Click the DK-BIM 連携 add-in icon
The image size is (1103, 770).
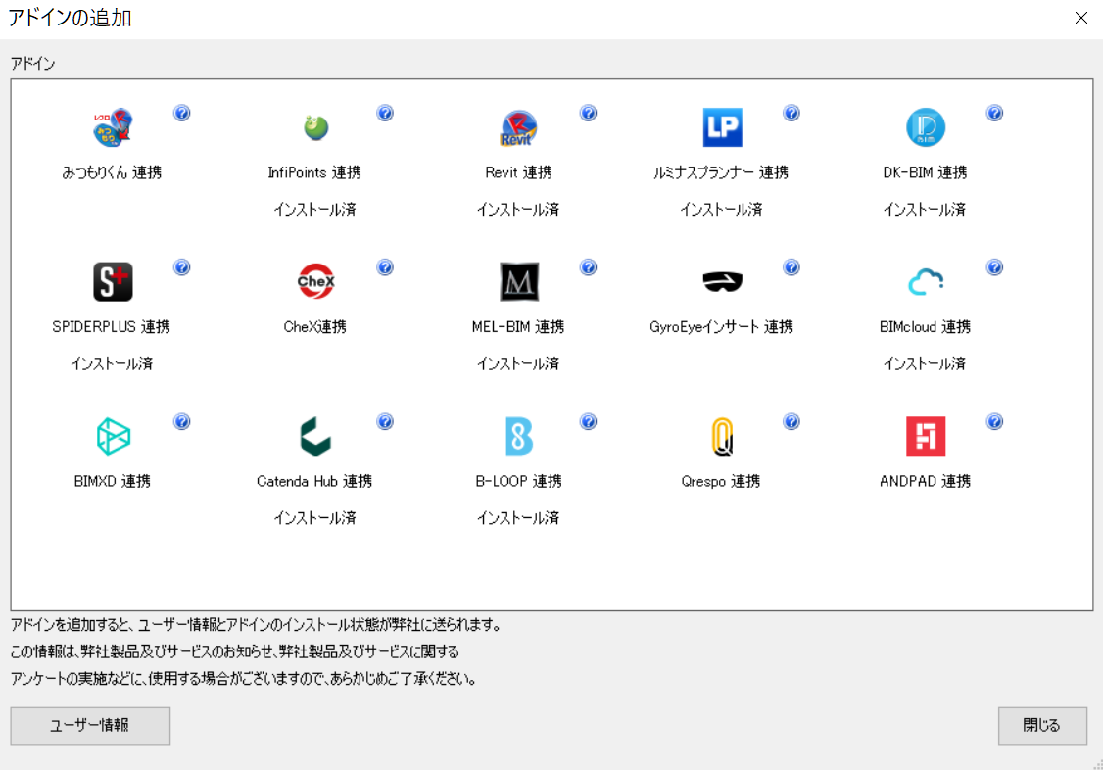(x=926, y=127)
